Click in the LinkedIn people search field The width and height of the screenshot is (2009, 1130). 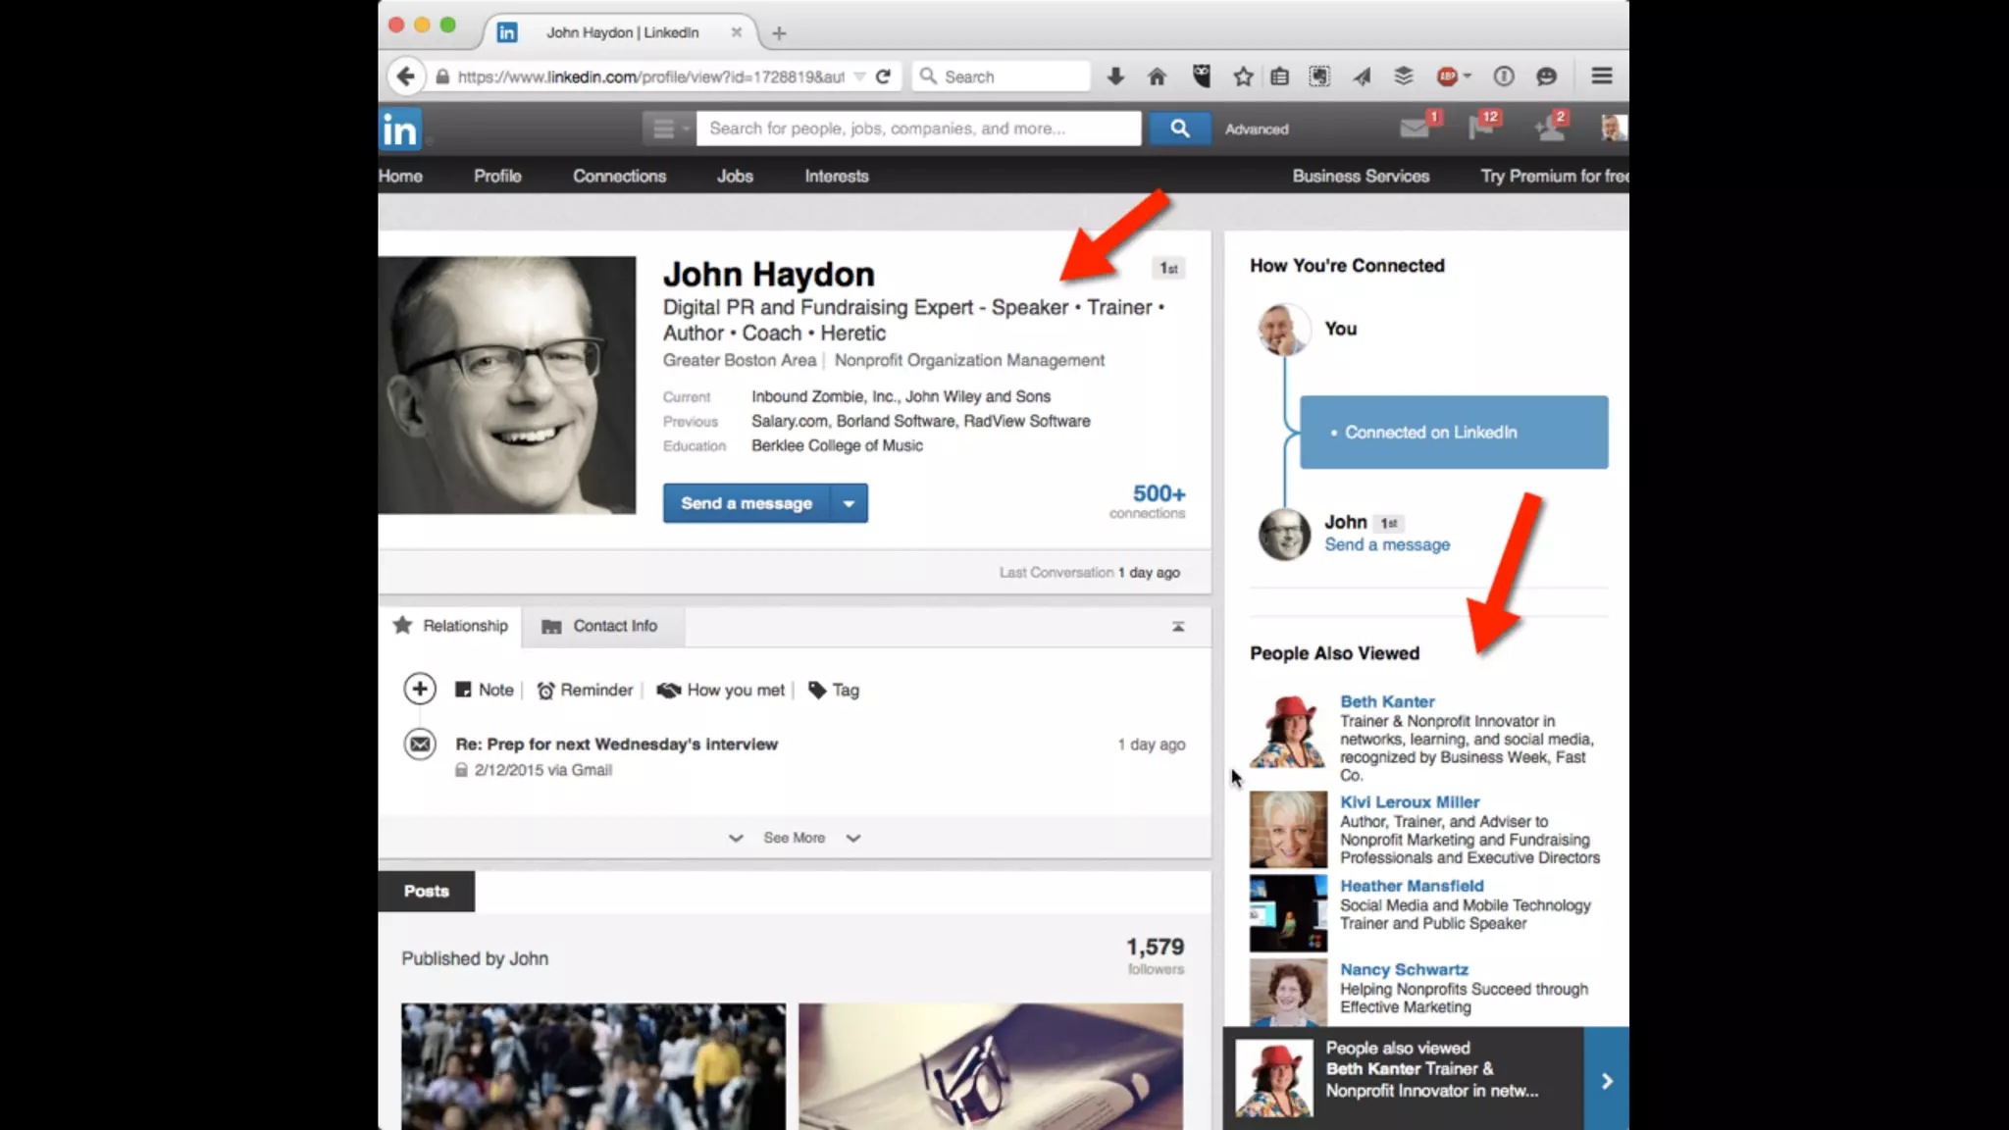(919, 128)
